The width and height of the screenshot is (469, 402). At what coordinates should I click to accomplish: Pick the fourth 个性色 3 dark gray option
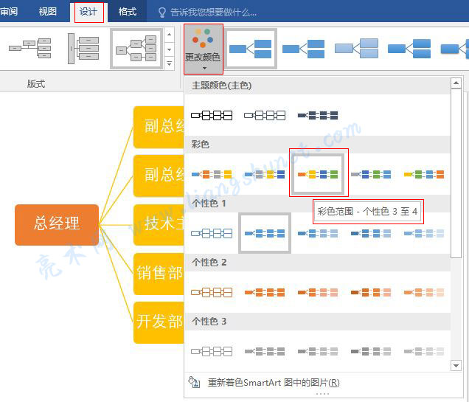pyautogui.click(x=371, y=351)
